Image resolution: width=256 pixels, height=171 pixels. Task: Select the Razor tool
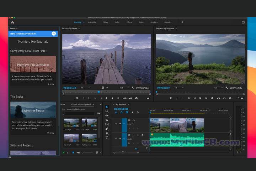[x=107, y=120]
